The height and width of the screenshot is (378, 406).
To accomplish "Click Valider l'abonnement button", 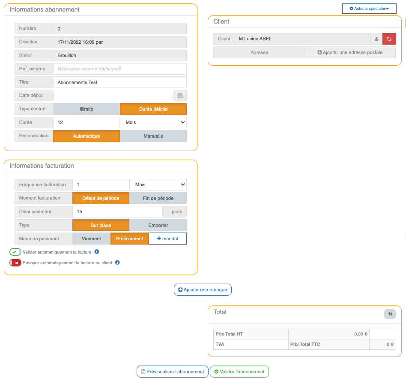I will point(239,372).
